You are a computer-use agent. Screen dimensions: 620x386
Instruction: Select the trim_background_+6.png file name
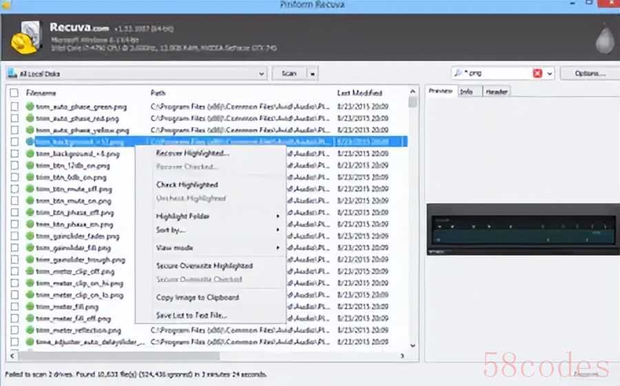(x=78, y=154)
